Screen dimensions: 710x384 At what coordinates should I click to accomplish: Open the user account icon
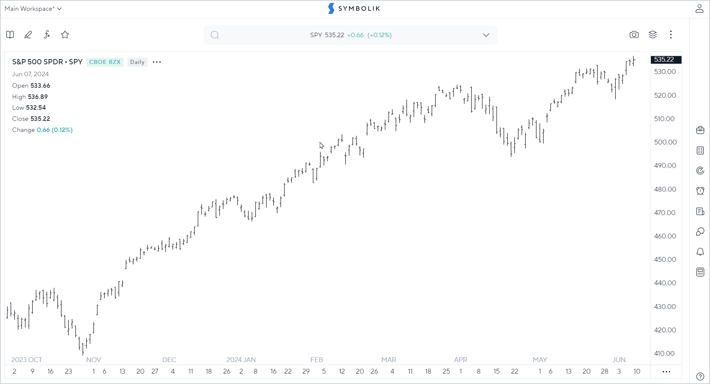pyautogui.click(x=700, y=9)
